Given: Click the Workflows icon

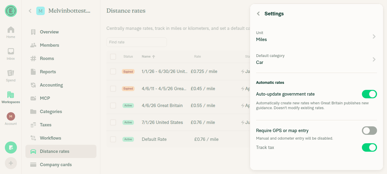Looking at the screenshot, I should click(x=33, y=138).
